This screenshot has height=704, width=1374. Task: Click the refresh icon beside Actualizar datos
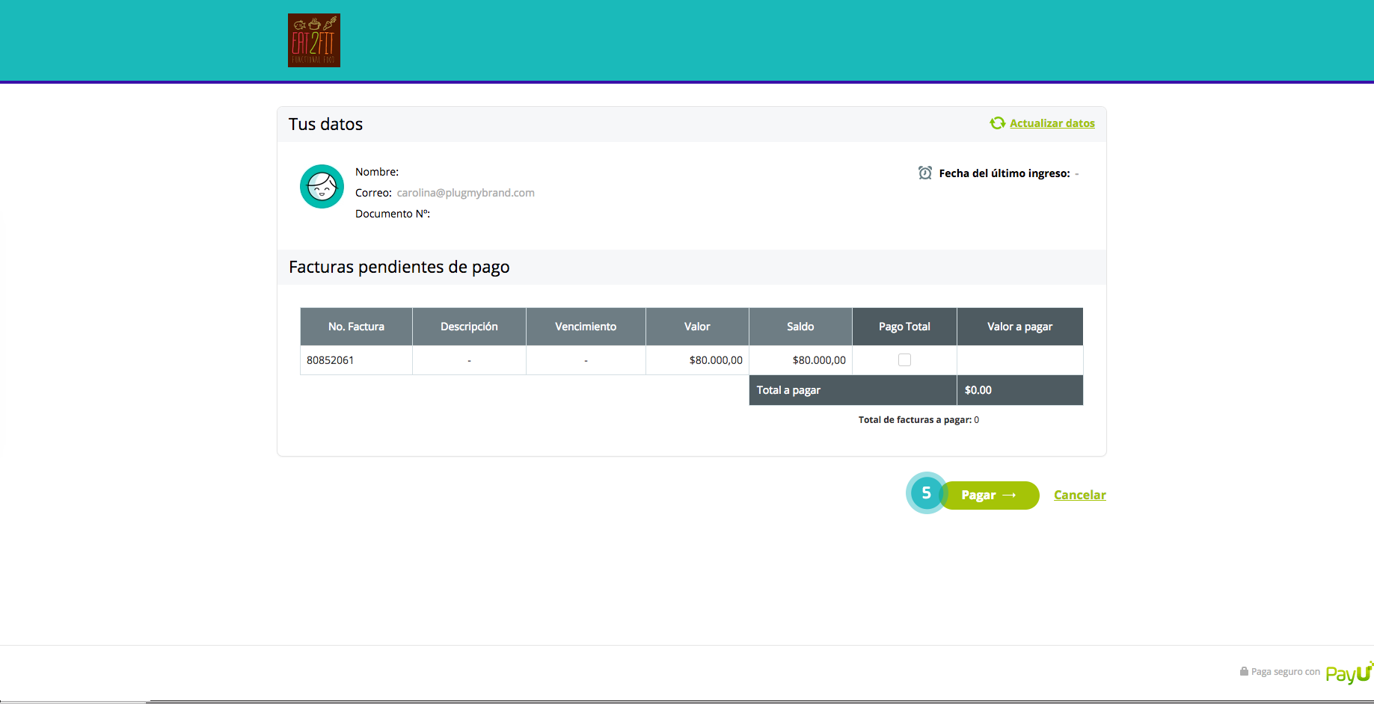pyautogui.click(x=997, y=123)
